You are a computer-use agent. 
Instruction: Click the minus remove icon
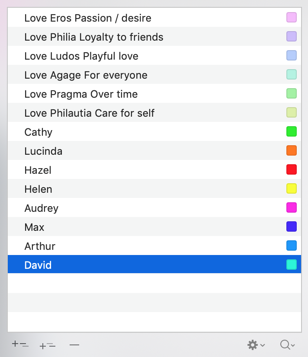pyautogui.click(x=74, y=345)
